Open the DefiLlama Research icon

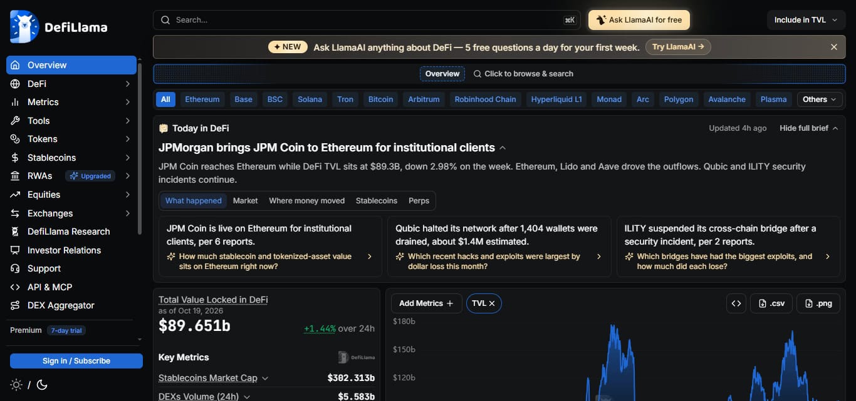click(x=15, y=231)
